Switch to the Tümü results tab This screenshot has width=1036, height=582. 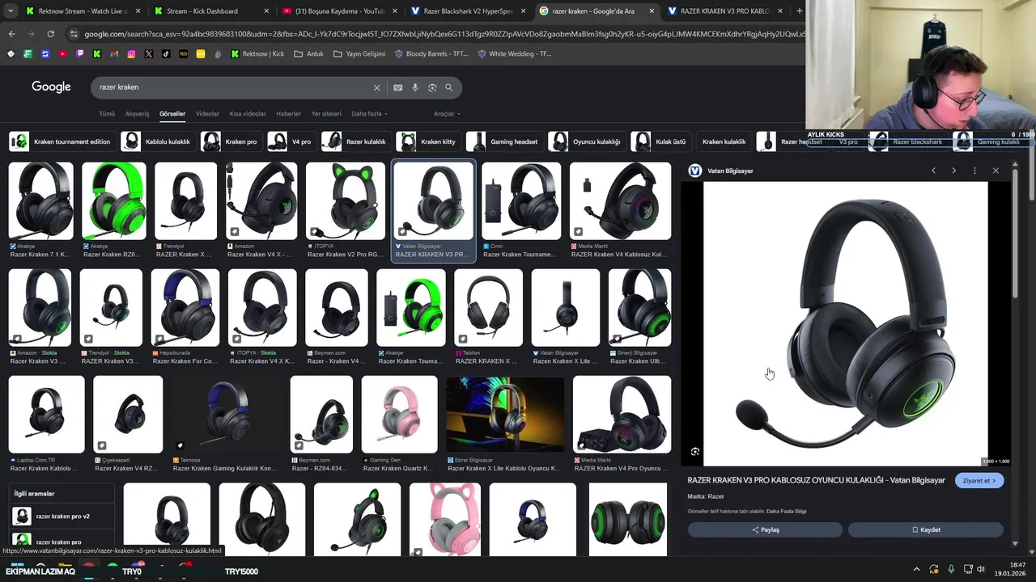pyautogui.click(x=107, y=114)
